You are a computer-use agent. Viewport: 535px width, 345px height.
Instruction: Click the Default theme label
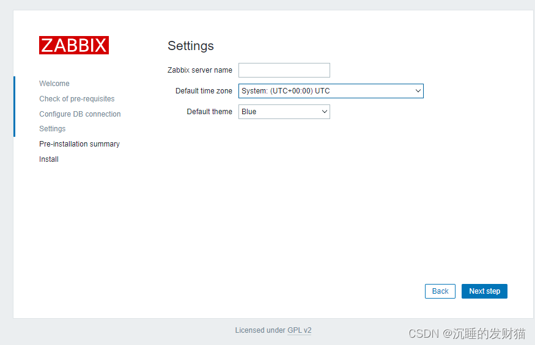pos(210,112)
